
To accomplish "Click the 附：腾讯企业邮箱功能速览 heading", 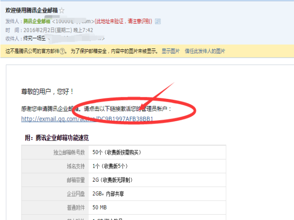I will [57, 138].
